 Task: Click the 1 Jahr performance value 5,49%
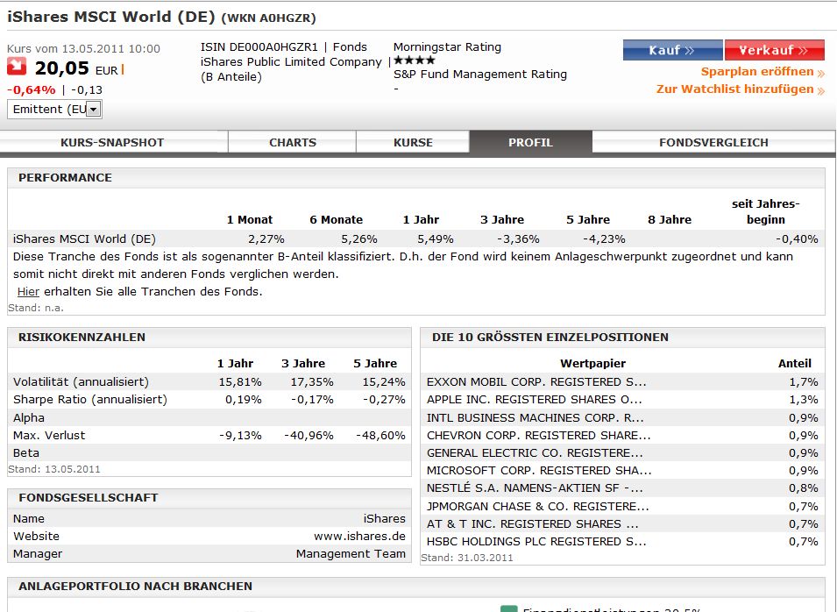[x=436, y=239]
